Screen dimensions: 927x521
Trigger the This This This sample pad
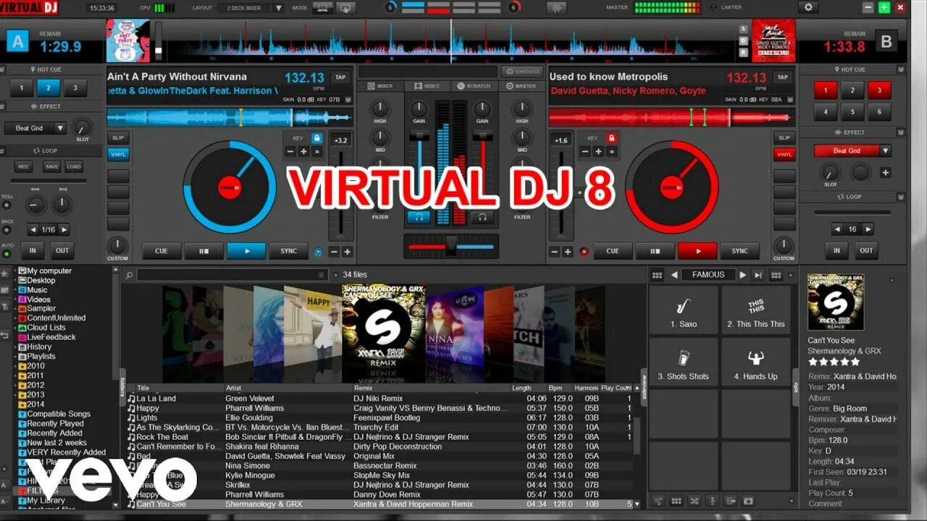click(756, 310)
